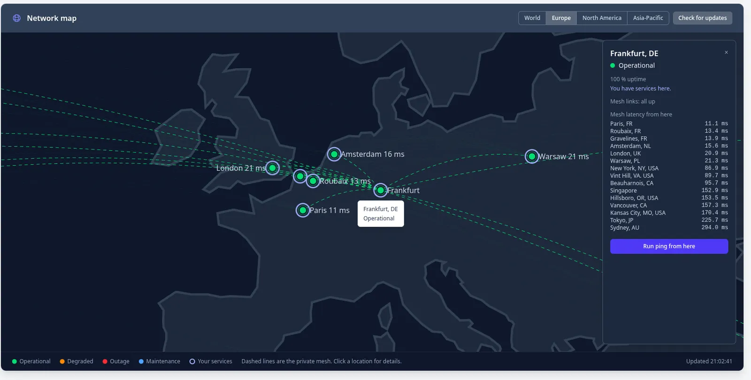Click the '100 % uptime' text
751x380 pixels.
(x=628, y=79)
